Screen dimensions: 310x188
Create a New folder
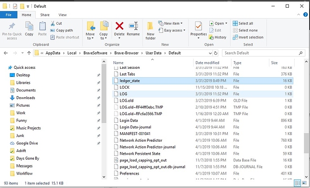pyautogui.click(x=151, y=31)
